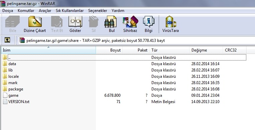Click the Dizine Çıkart extract icon
The image size is (255, 130).
click(x=35, y=22)
